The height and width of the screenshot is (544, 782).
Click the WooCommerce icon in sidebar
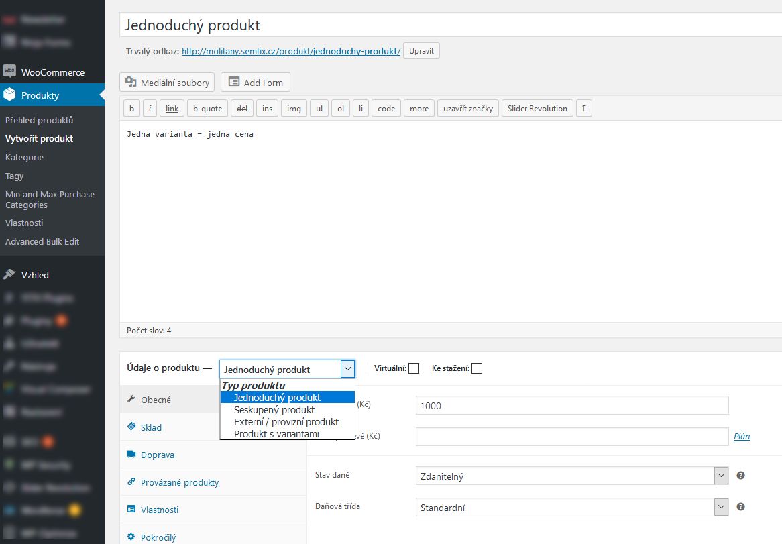point(9,72)
